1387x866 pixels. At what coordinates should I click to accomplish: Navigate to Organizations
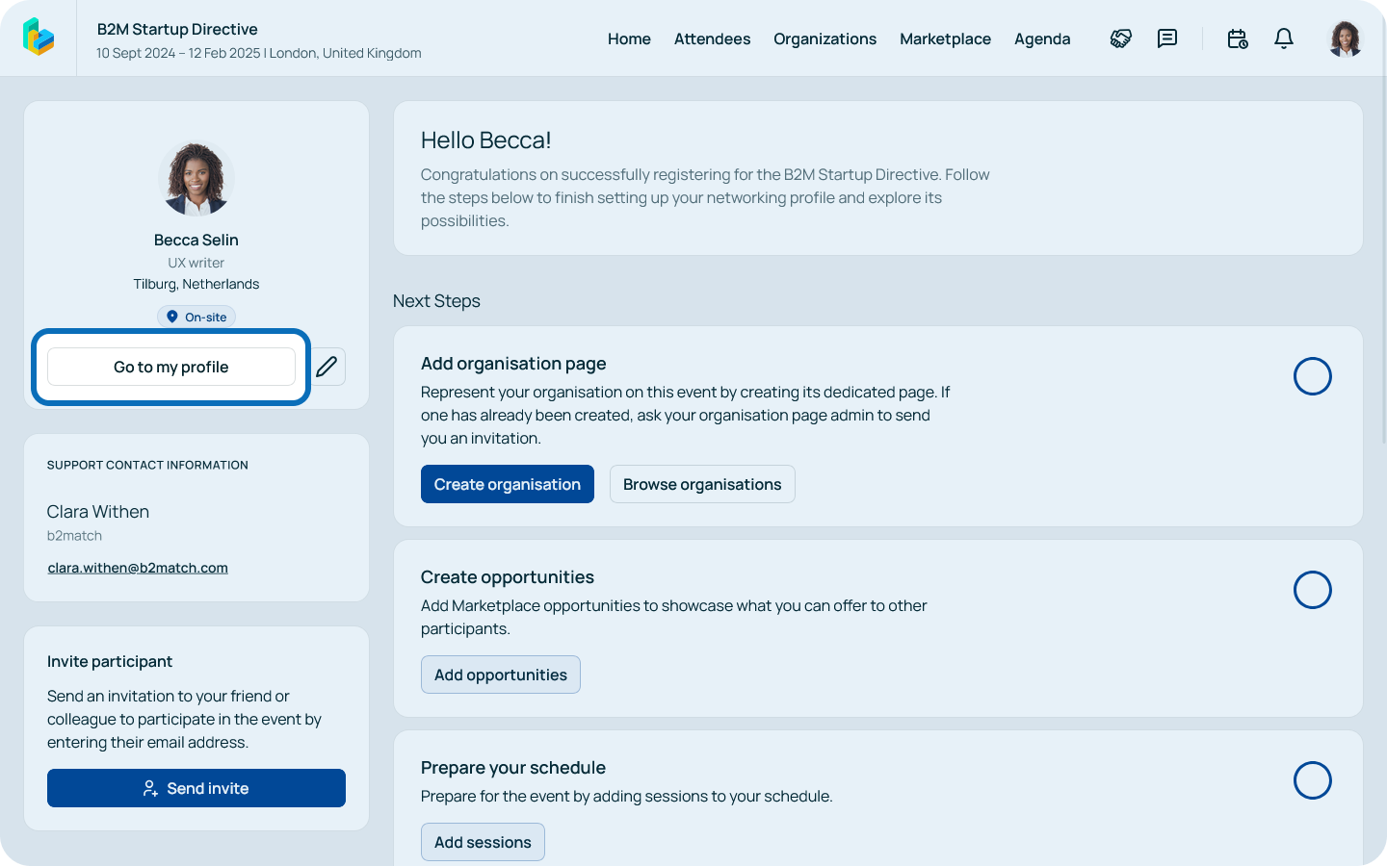coord(824,38)
